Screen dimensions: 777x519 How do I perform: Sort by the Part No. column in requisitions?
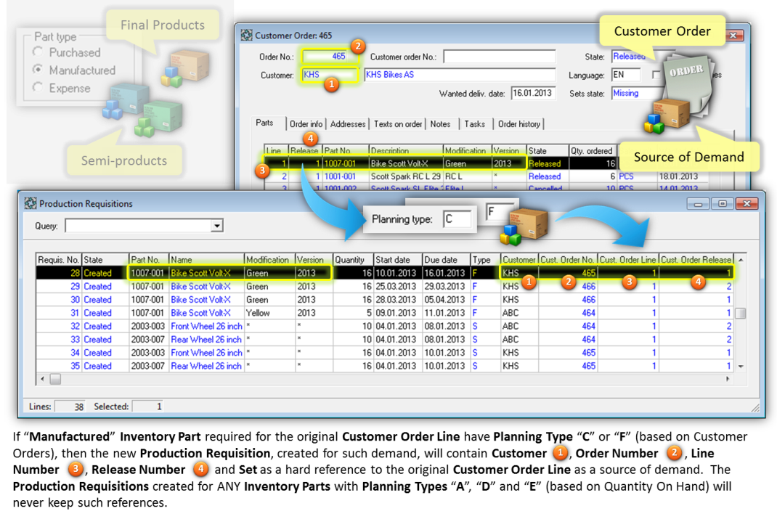149,260
